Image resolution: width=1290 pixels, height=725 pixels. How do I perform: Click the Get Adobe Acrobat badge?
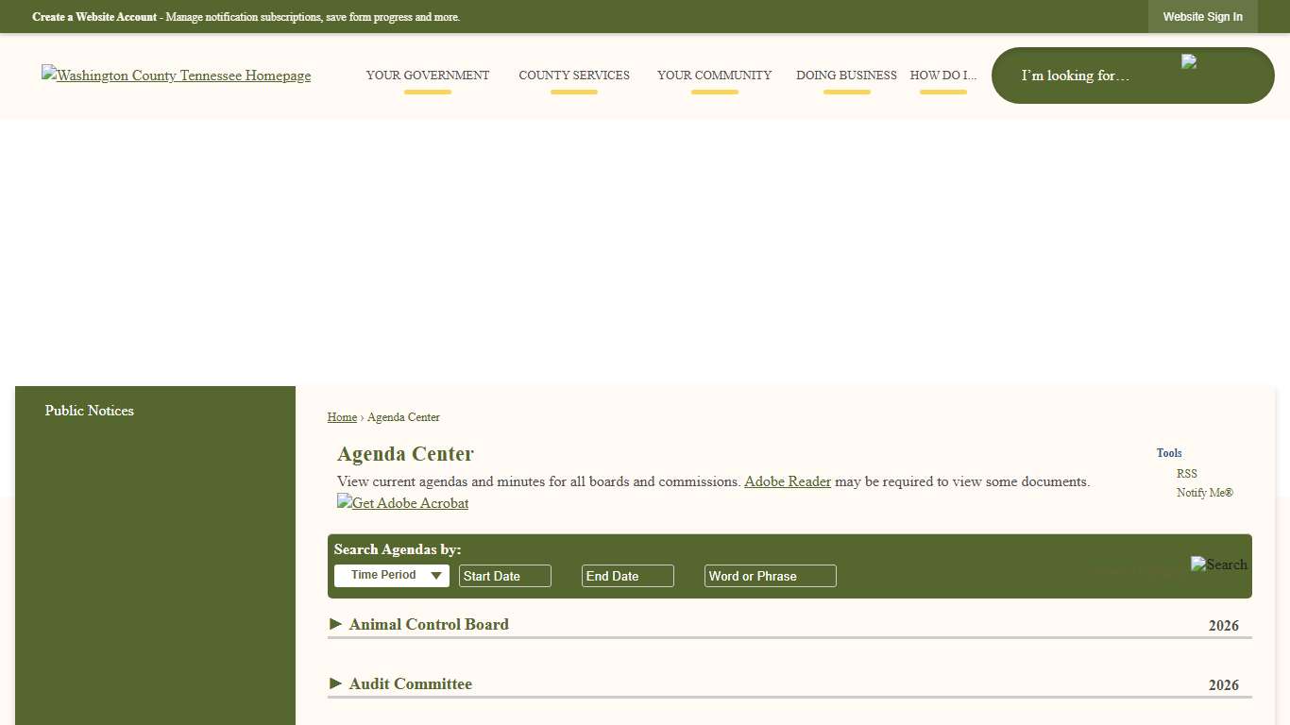[402, 502]
